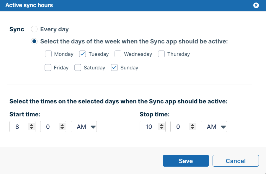This screenshot has height=174, width=266.
Task: Uncheck the Tuesday checkbox
Action: 83,54
